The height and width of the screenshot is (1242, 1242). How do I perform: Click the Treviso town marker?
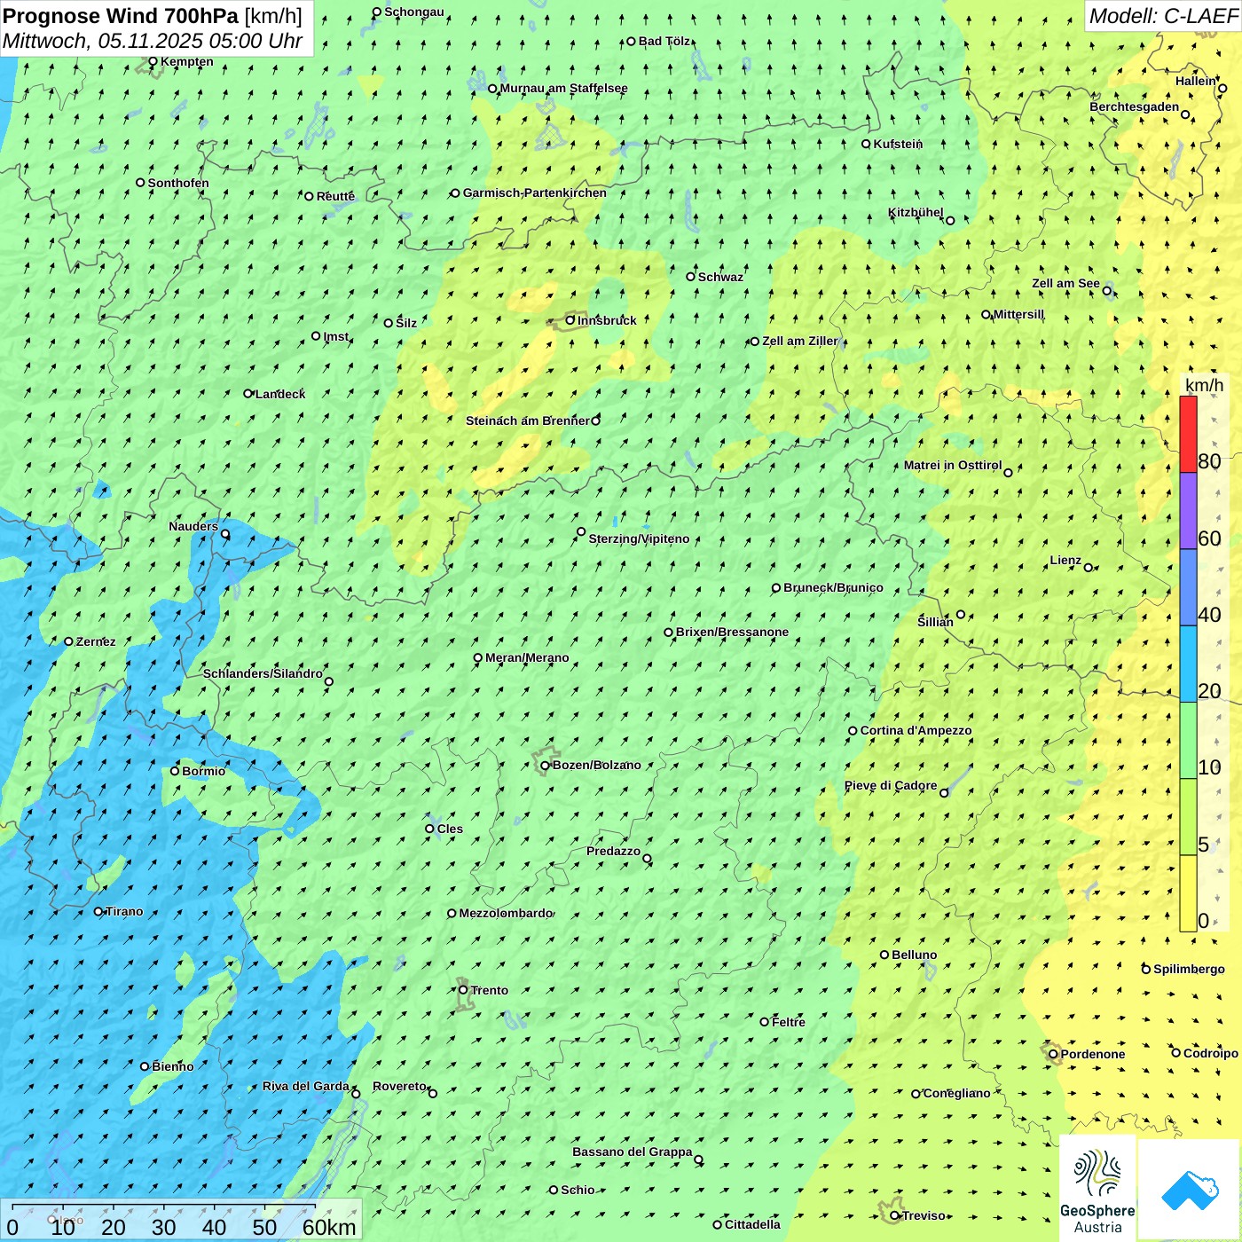pos(895,1215)
